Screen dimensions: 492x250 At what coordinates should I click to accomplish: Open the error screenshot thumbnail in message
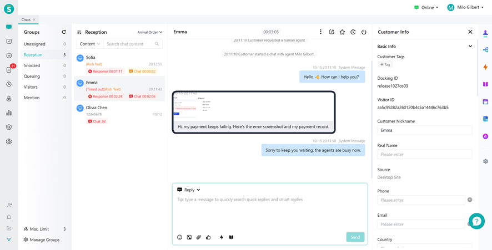click(x=184, y=106)
